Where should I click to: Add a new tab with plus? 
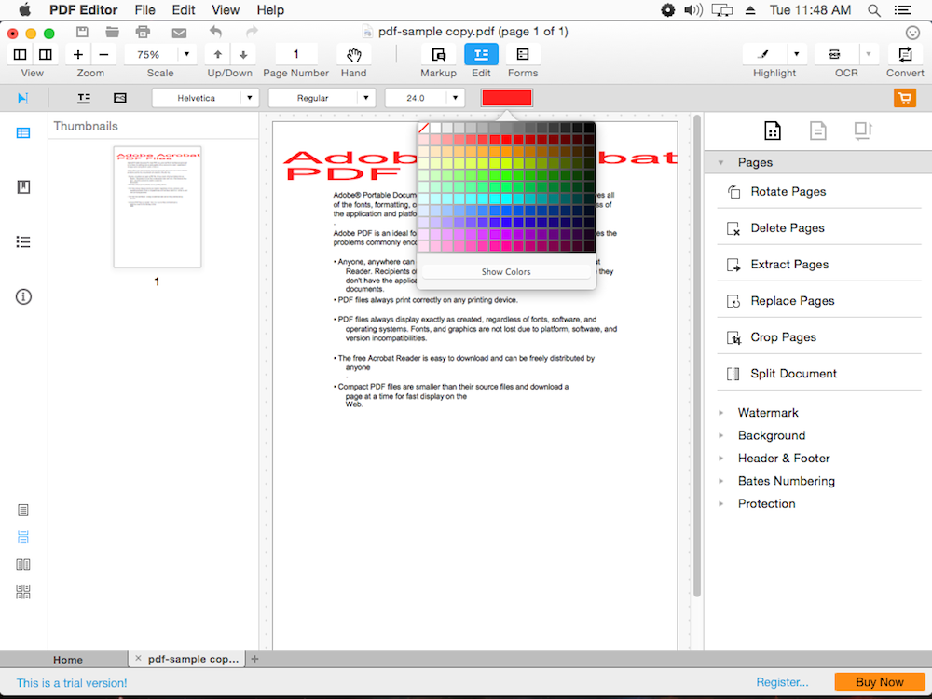pos(255,659)
